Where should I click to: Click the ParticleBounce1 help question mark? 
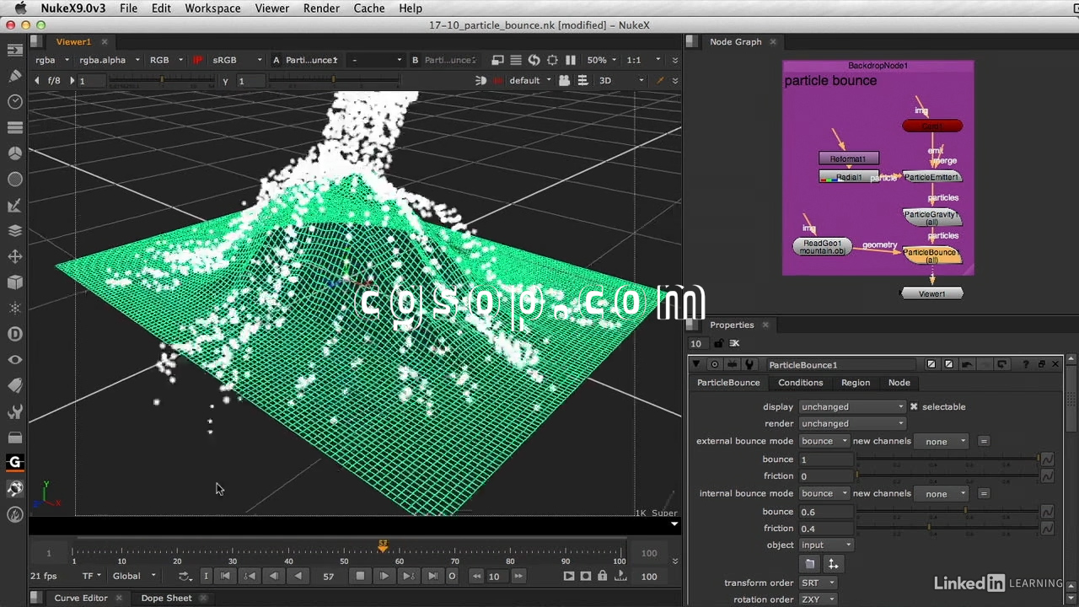tap(1025, 364)
